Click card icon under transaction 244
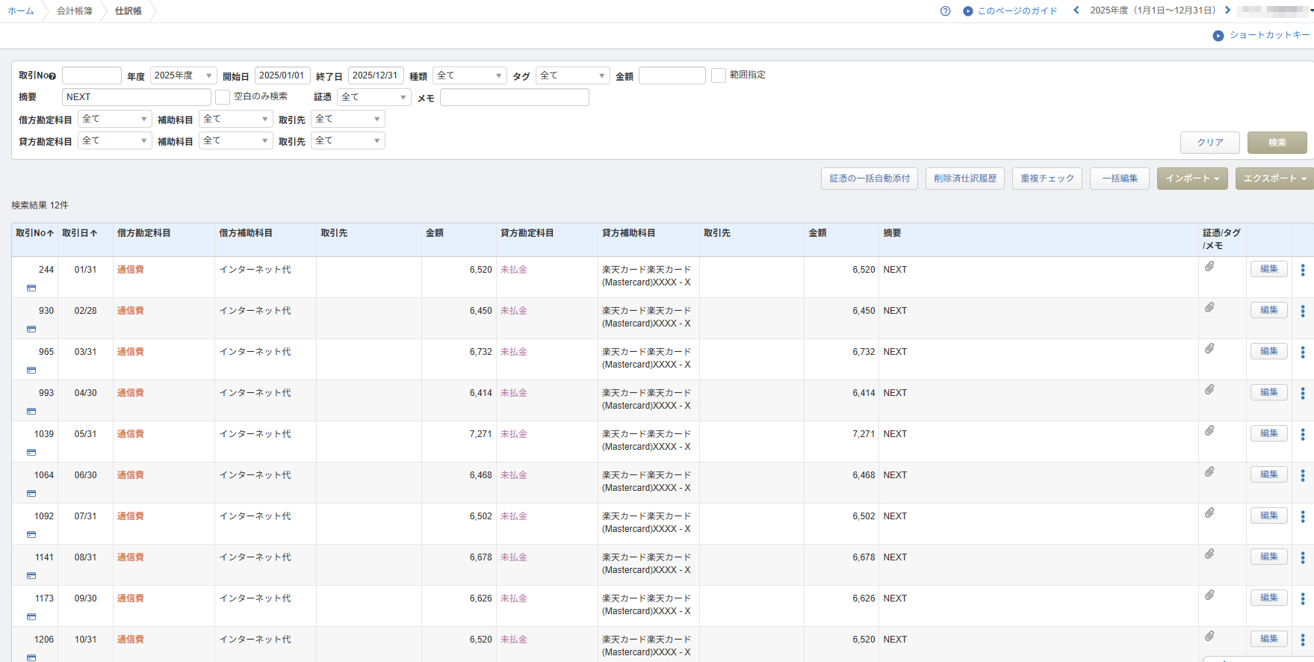1314x662 pixels. tap(31, 288)
